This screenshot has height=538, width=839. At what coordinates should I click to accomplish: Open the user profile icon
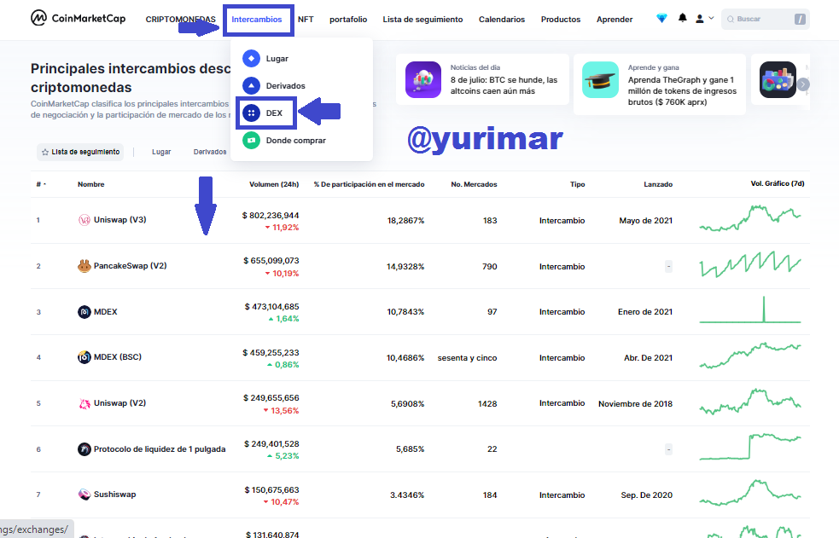pyautogui.click(x=699, y=19)
